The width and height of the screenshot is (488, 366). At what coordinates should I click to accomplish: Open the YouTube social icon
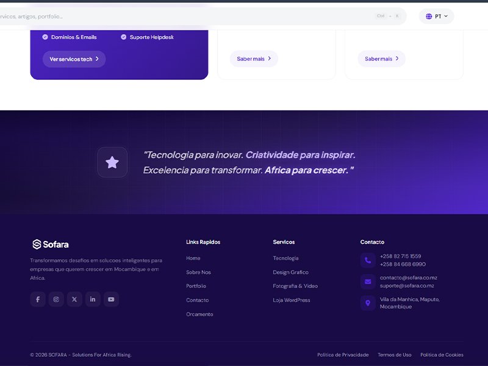pos(111,299)
